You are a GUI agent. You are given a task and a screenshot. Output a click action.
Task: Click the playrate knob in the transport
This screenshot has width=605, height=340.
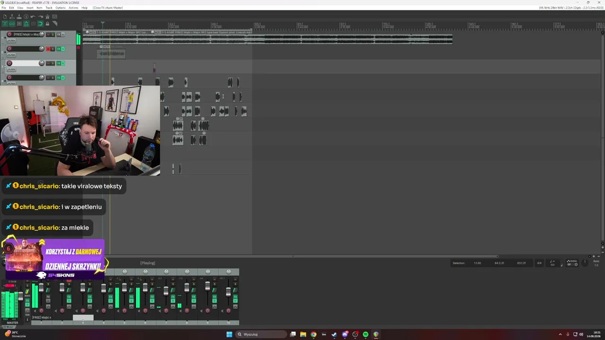click(585, 262)
